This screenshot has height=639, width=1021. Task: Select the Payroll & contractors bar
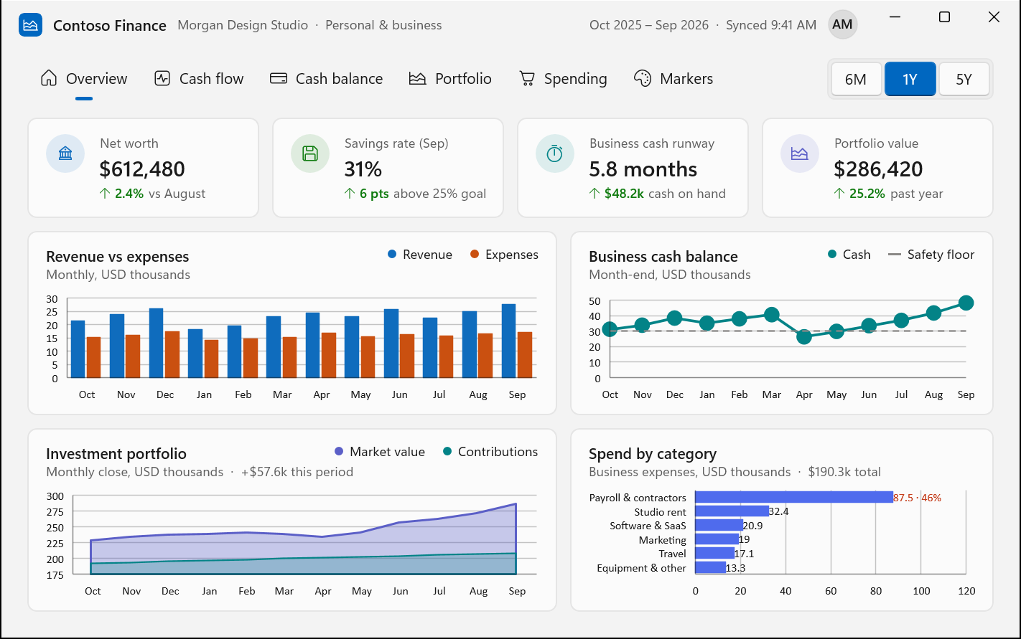pos(794,498)
